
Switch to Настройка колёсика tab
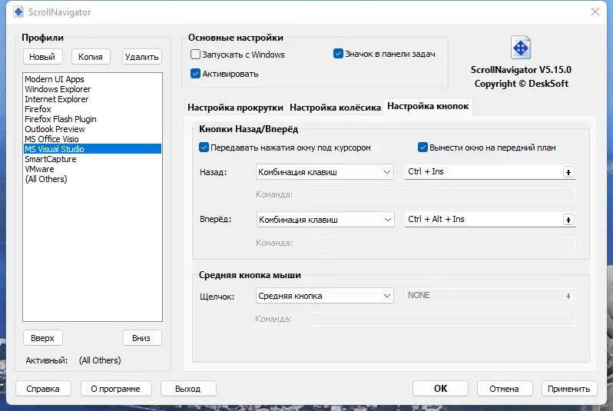click(x=335, y=108)
